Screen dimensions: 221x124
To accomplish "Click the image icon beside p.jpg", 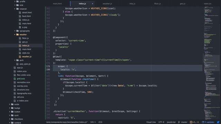I will [x=20, y=27].
